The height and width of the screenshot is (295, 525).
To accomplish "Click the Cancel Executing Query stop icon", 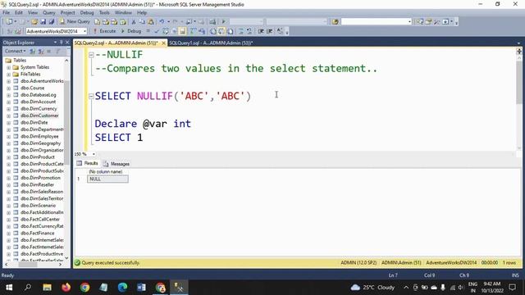I will pos(148,31).
